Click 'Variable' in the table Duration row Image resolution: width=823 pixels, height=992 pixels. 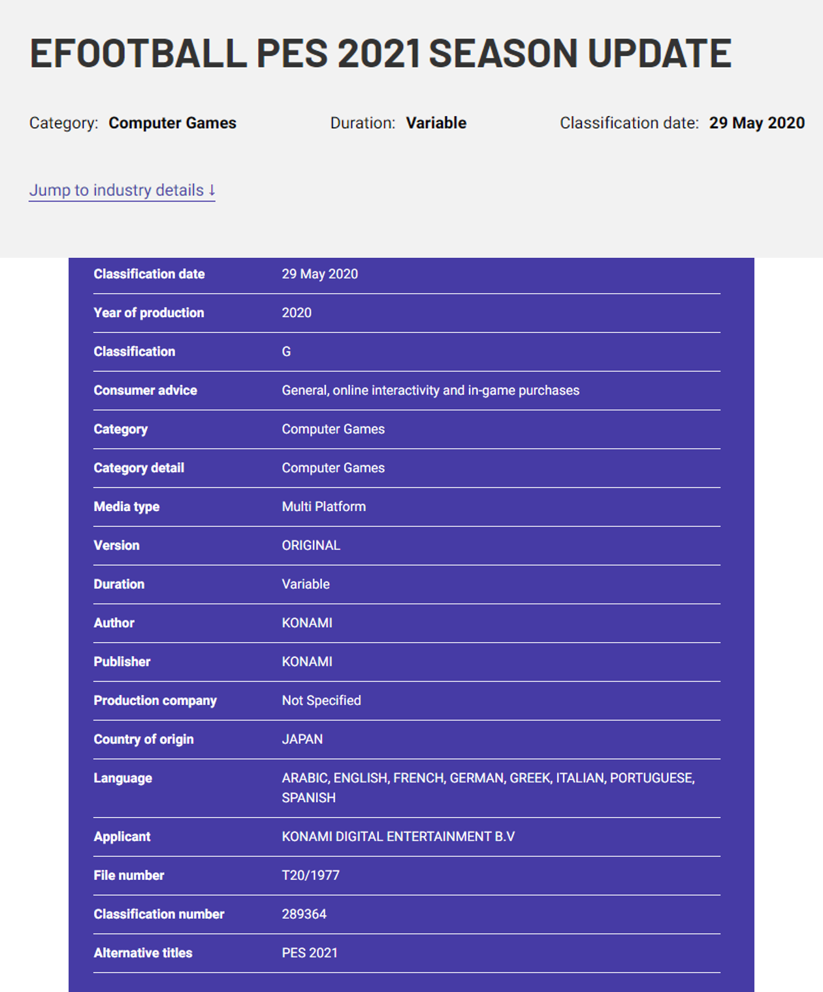(x=306, y=584)
